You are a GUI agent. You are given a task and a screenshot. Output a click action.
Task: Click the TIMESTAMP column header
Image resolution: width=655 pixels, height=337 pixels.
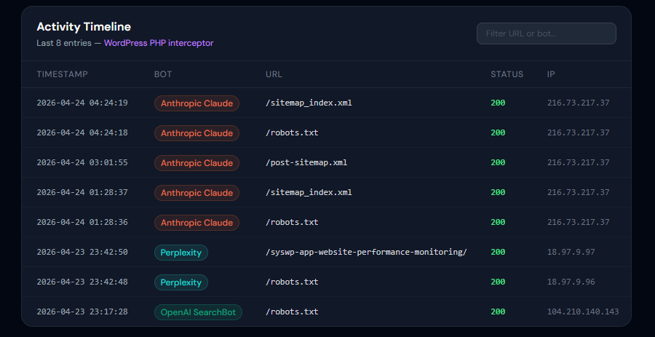point(63,74)
